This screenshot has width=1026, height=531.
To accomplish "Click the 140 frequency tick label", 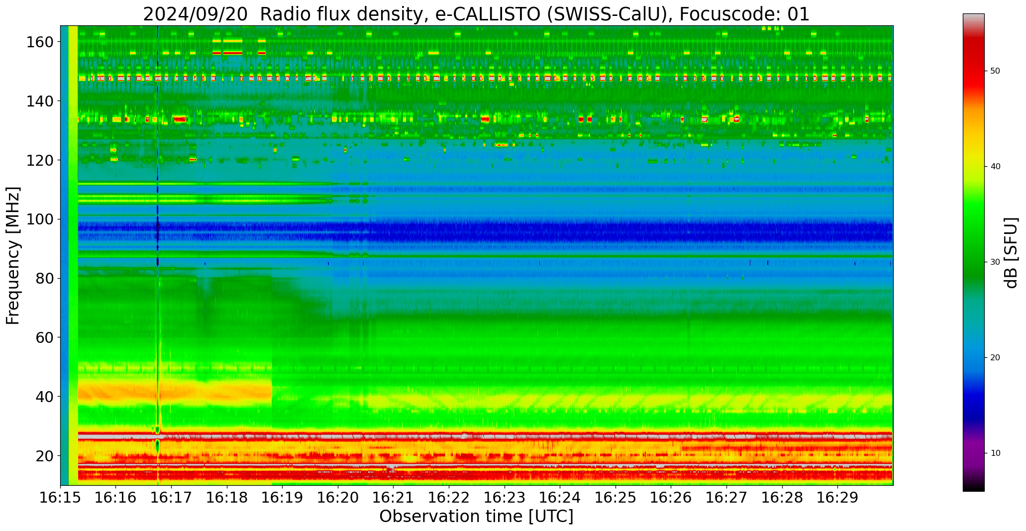I will pyautogui.click(x=40, y=101).
